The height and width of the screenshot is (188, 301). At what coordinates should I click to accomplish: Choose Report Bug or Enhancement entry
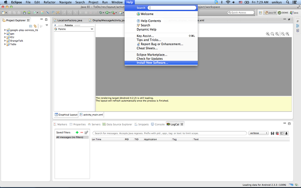point(161,44)
